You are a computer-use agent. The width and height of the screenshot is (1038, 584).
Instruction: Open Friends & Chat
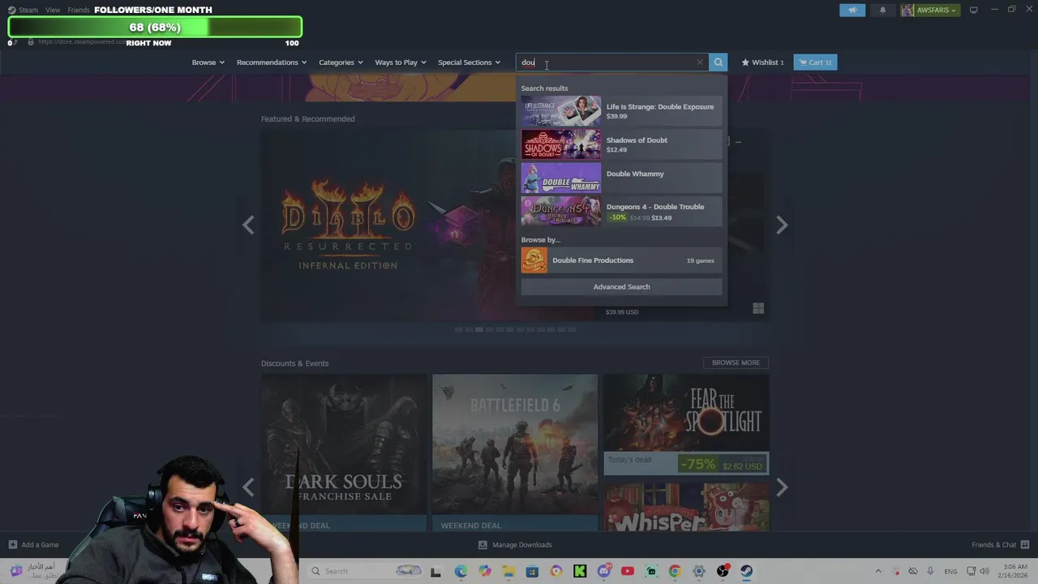point(1000,544)
